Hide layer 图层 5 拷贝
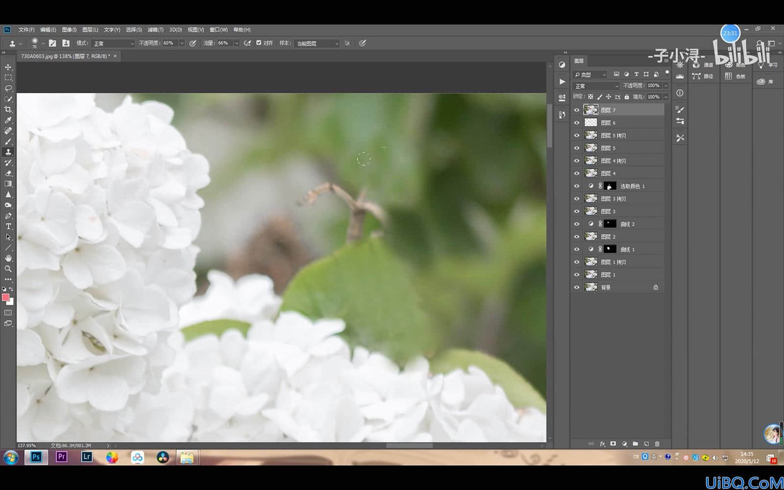The width and height of the screenshot is (784, 490). click(577, 136)
